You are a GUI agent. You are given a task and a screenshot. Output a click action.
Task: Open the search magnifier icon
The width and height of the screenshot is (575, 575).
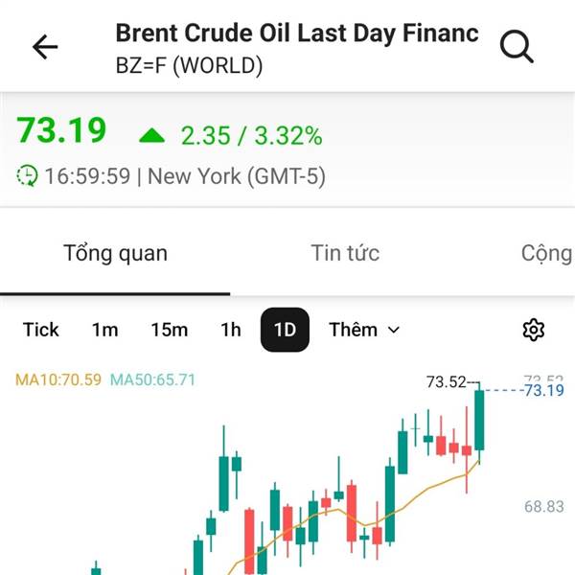pyautogui.click(x=517, y=46)
